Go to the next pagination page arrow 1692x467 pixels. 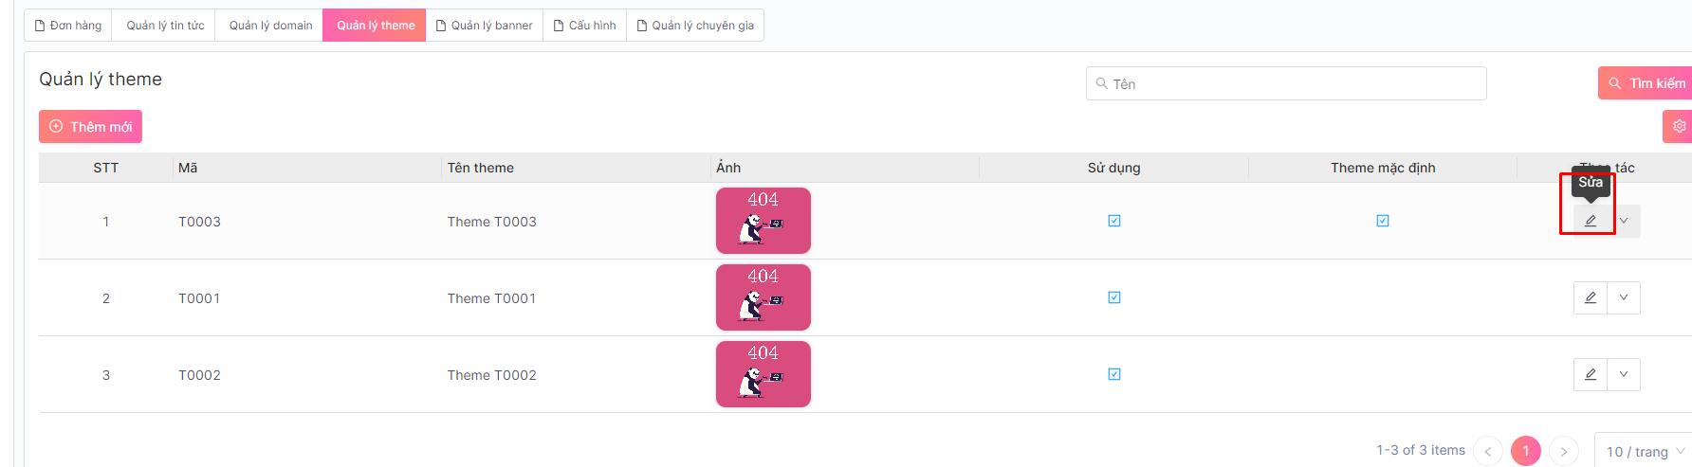click(x=1564, y=452)
